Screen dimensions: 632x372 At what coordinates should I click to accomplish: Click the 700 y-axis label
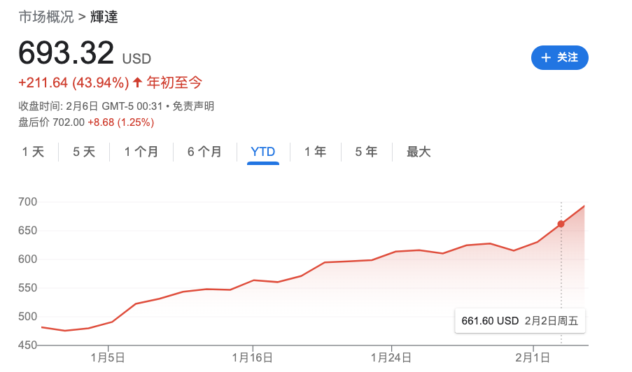tap(27, 201)
